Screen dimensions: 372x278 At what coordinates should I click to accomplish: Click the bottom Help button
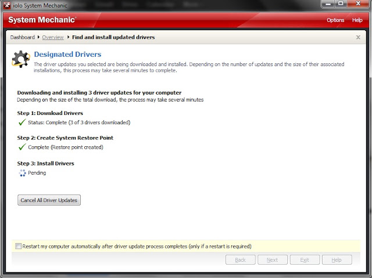337,260
